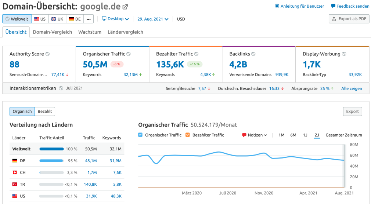Set chart range to 1J
371x204 pixels.
(x=305, y=135)
